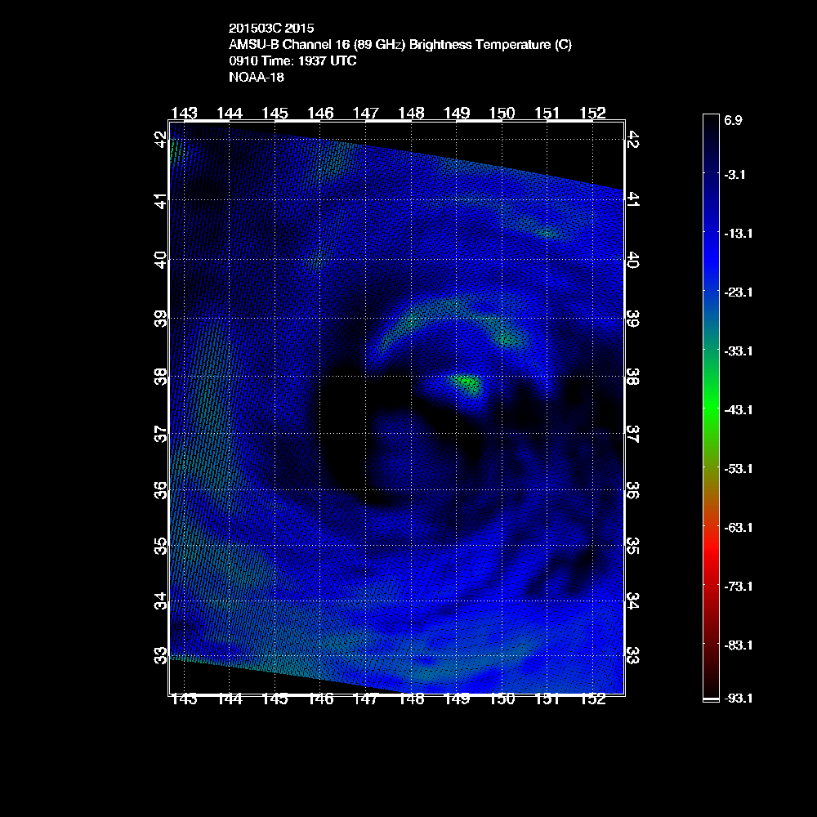Click the -53.1 colorbar label
Viewport: 817px width, 817px height.
[739, 469]
